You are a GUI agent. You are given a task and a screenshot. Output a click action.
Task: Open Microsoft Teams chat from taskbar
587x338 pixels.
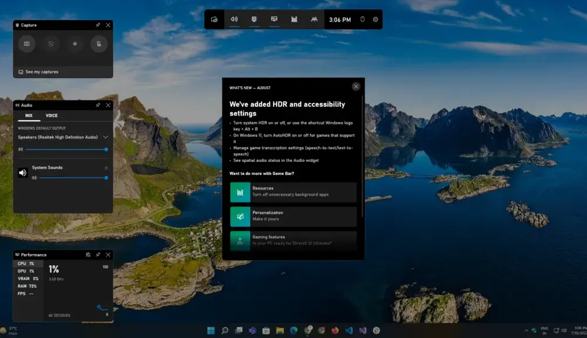click(252, 330)
